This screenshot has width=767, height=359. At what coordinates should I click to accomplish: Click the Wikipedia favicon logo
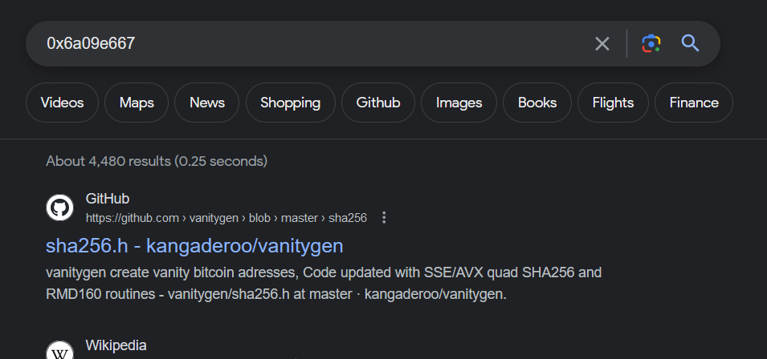click(59, 352)
